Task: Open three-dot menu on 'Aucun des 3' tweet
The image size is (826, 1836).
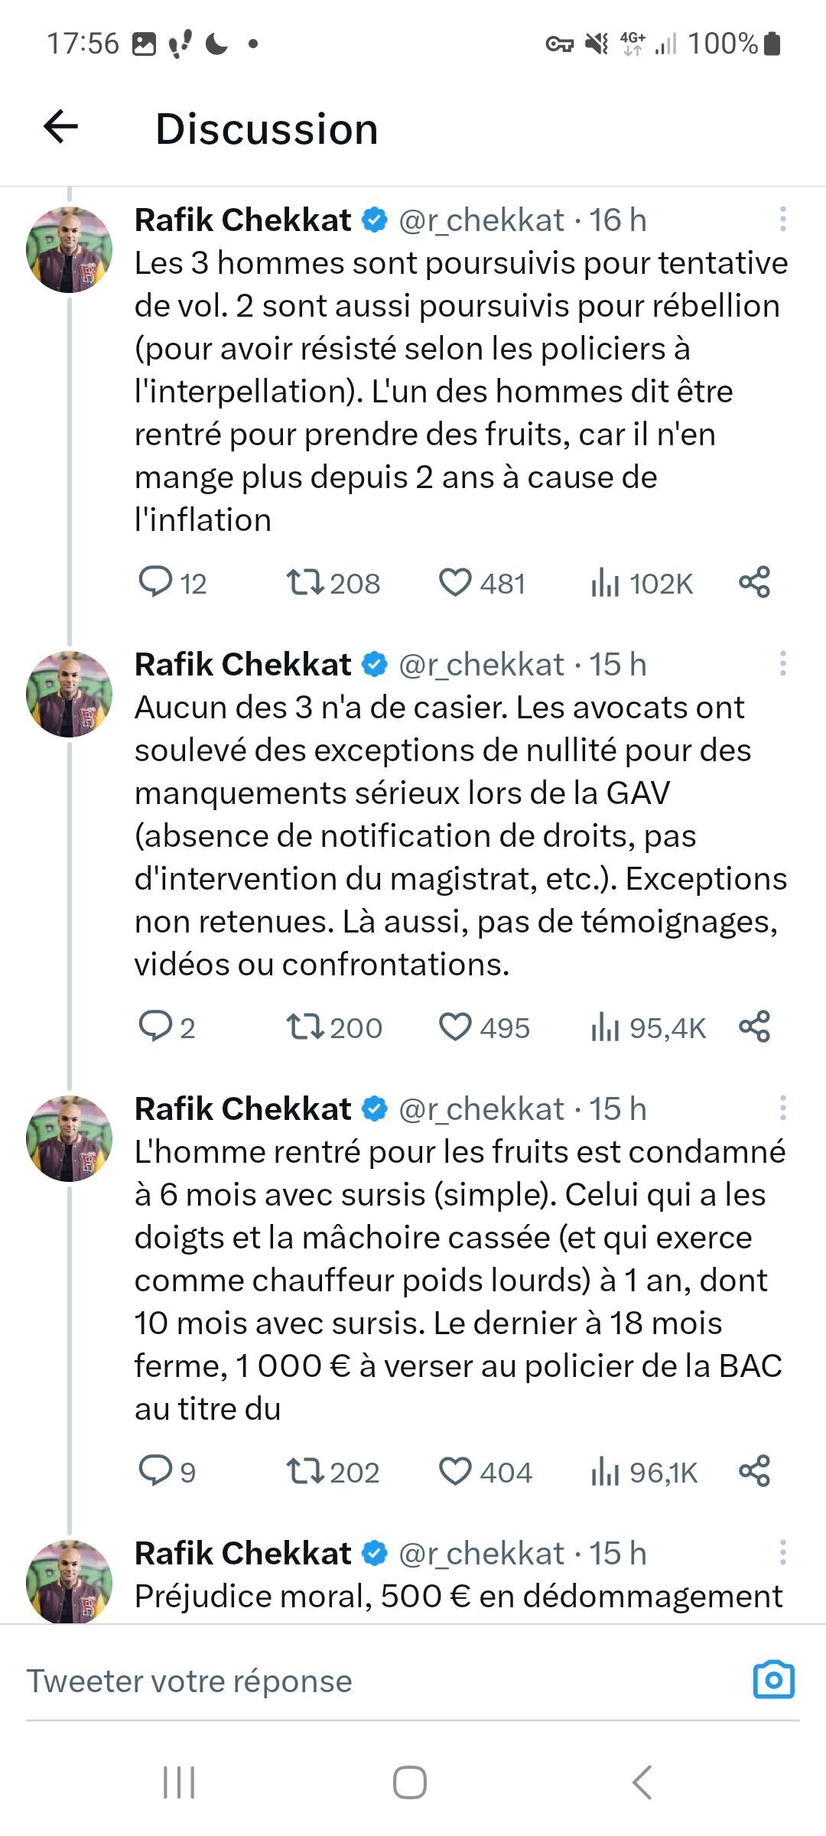Action: tap(782, 664)
